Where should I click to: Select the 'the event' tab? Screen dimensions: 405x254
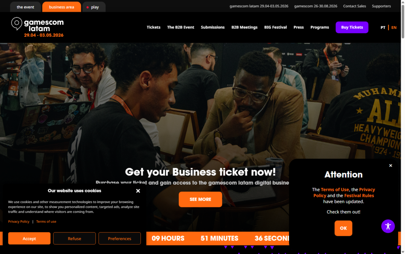pyautogui.click(x=25, y=7)
